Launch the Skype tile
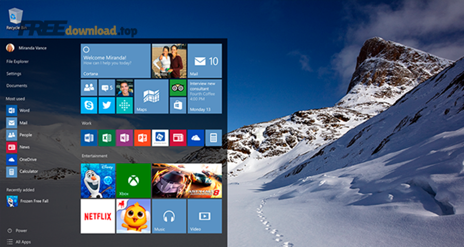 click(89, 105)
